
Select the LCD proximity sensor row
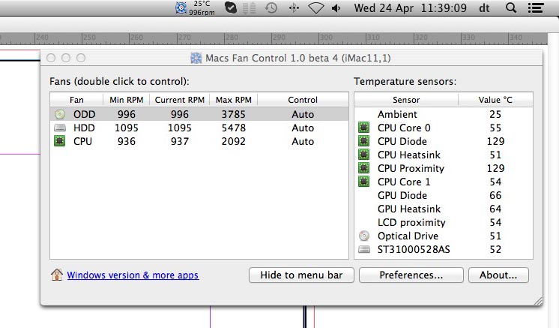444,222
